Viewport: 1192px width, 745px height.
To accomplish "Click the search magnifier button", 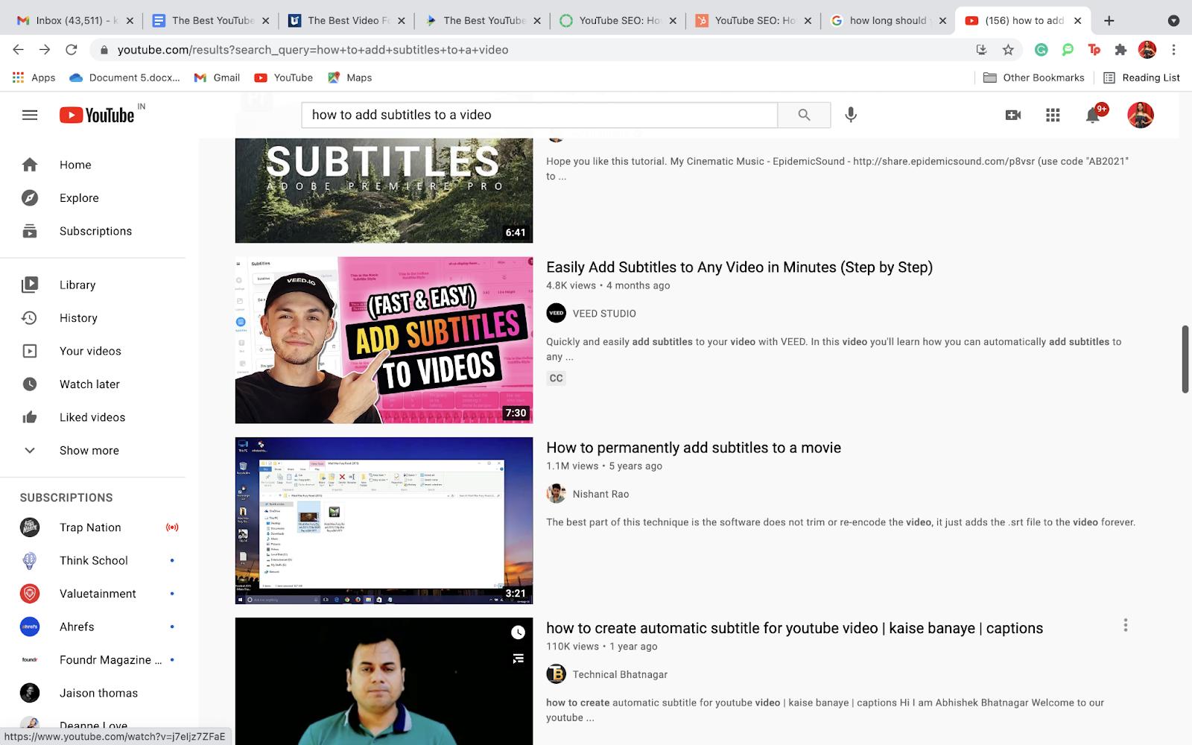I will click(804, 115).
